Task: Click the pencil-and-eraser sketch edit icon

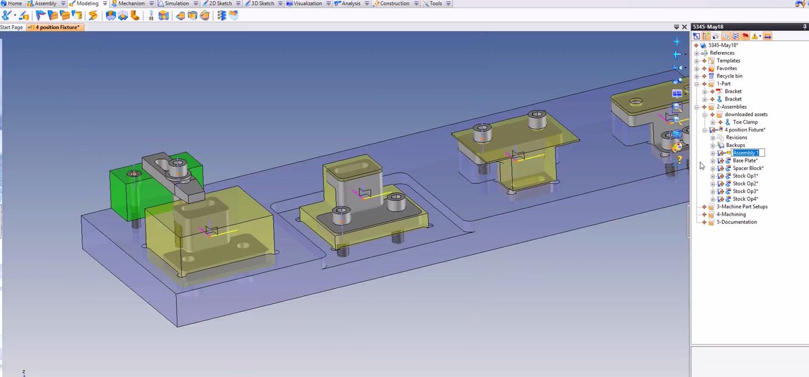Action: coord(24,15)
